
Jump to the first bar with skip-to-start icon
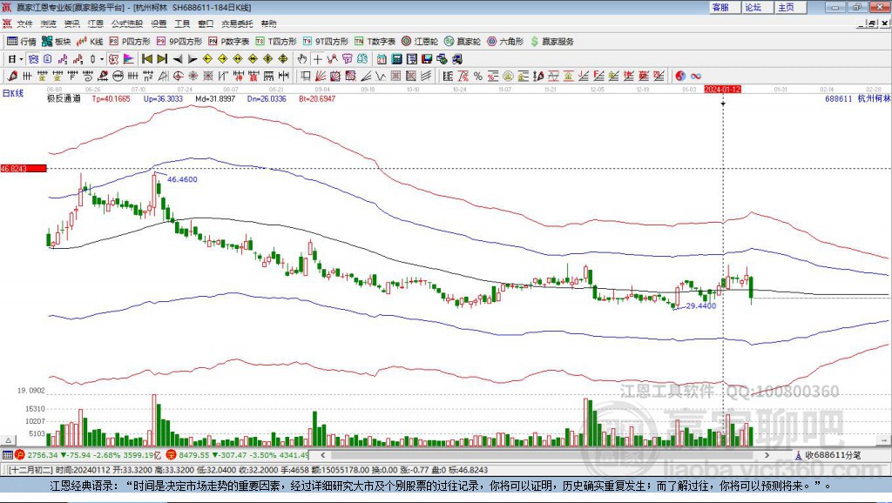point(146,58)
